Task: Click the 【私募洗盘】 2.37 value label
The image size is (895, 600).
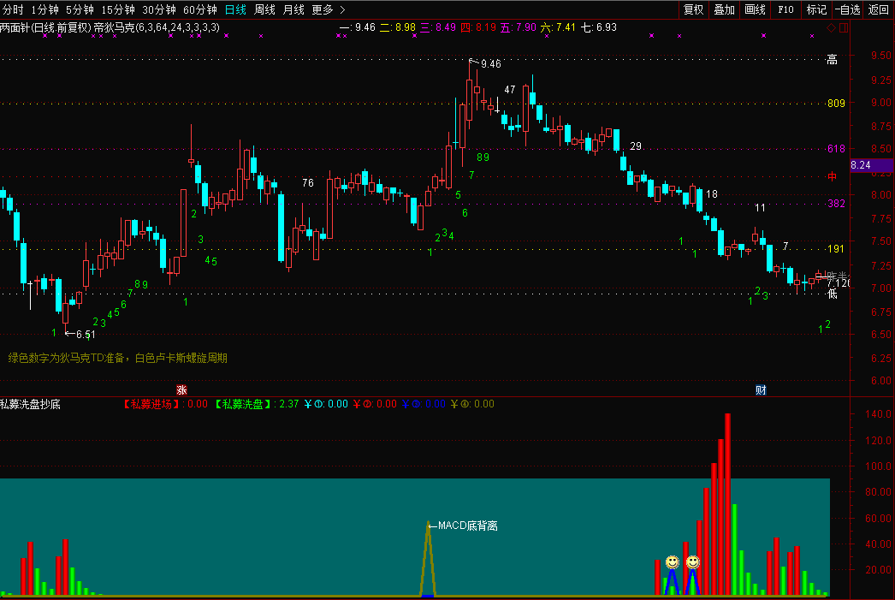Action: click(x=257, y=404)
